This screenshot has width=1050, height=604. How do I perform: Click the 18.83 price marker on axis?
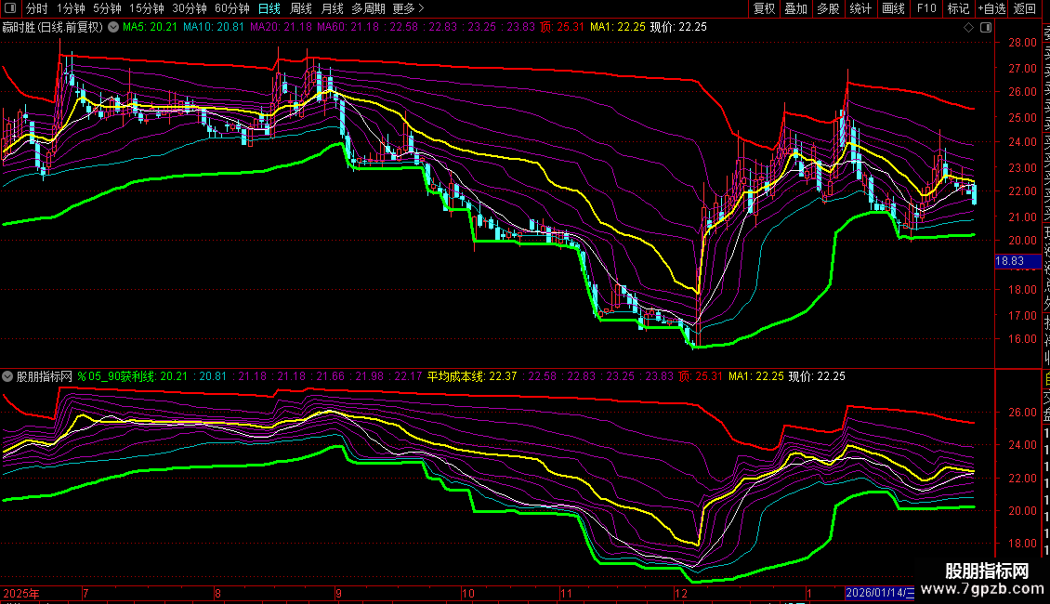(1010, 261)
